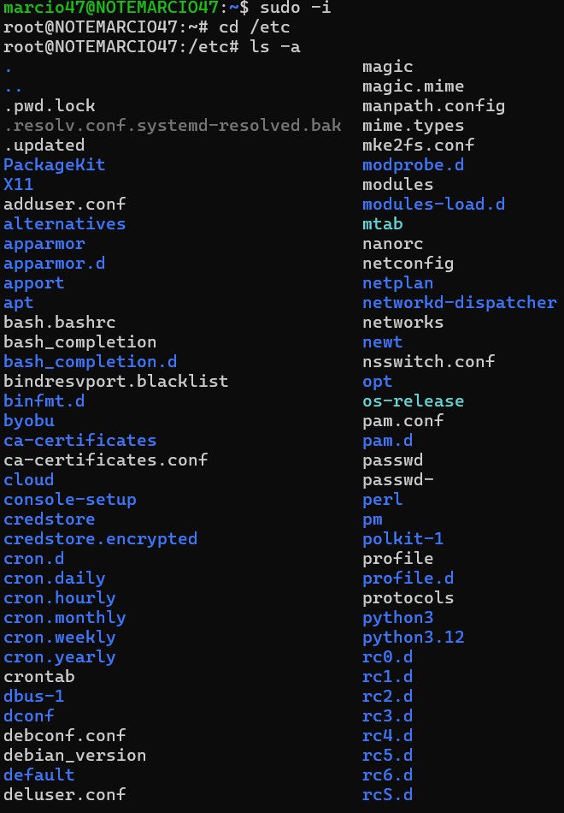Select the networkd-dispatcher directory entry
564x813 pixels.
pos(459,302)
